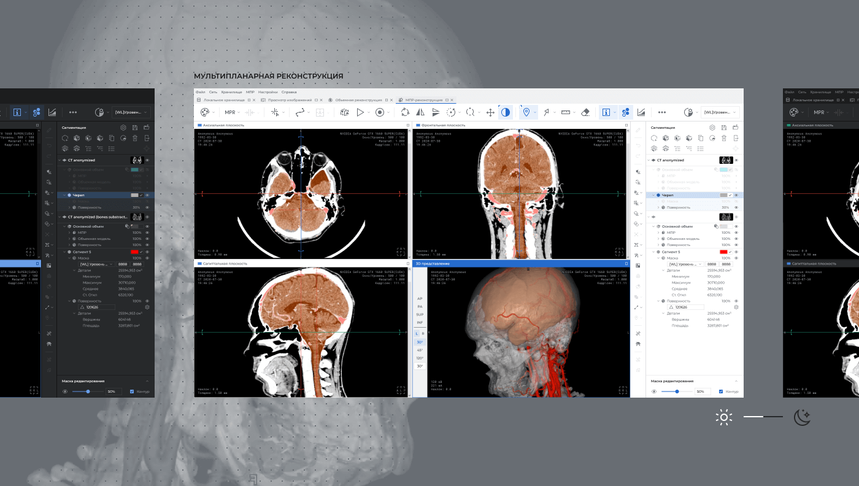
Task: Flip image horizontally with mirror icon
Action: click(420, 112)
